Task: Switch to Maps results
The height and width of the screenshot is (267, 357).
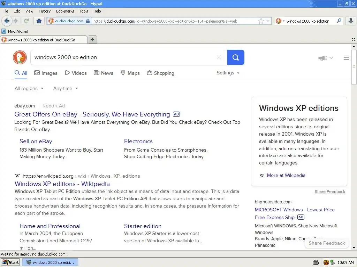Action: click(130, 73)
